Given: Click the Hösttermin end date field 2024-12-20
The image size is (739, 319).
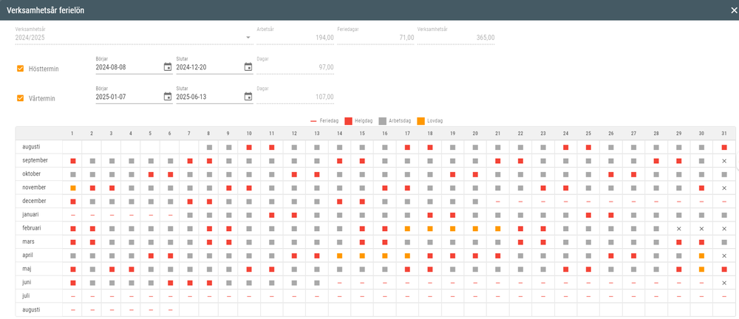Looking at the screenshot, I should click(x=208, y=67).
